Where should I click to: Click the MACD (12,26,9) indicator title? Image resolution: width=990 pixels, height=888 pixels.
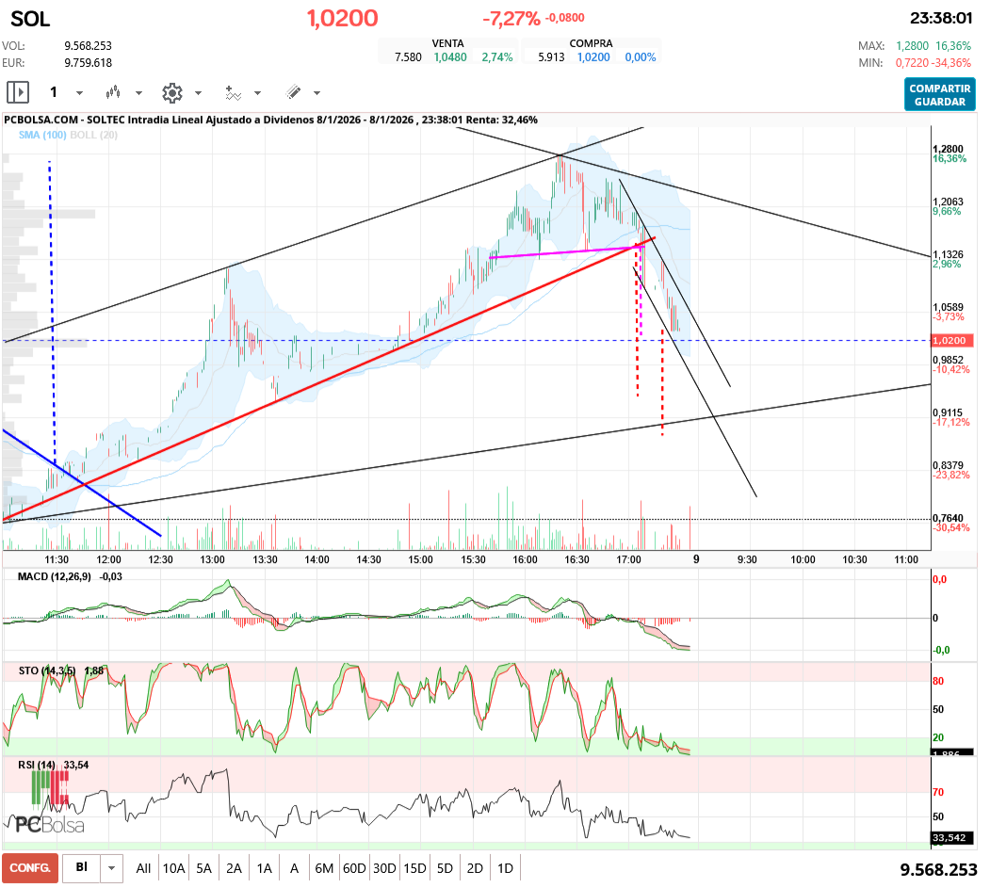(x=55, y=576)
